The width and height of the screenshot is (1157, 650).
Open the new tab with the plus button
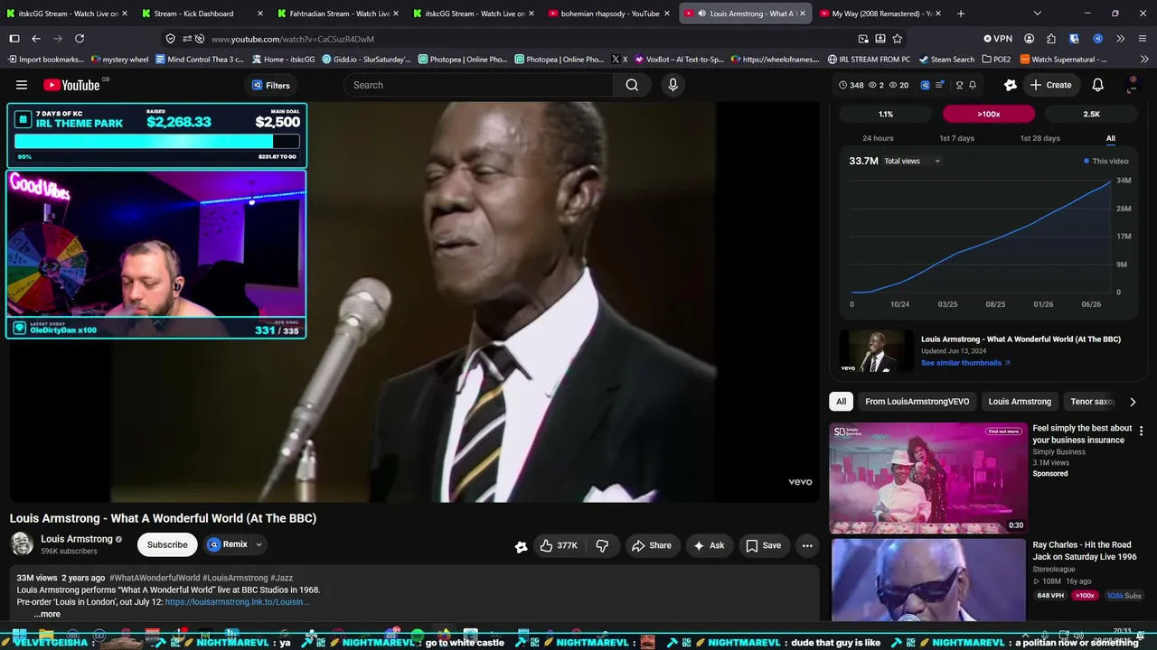point(961,14)
